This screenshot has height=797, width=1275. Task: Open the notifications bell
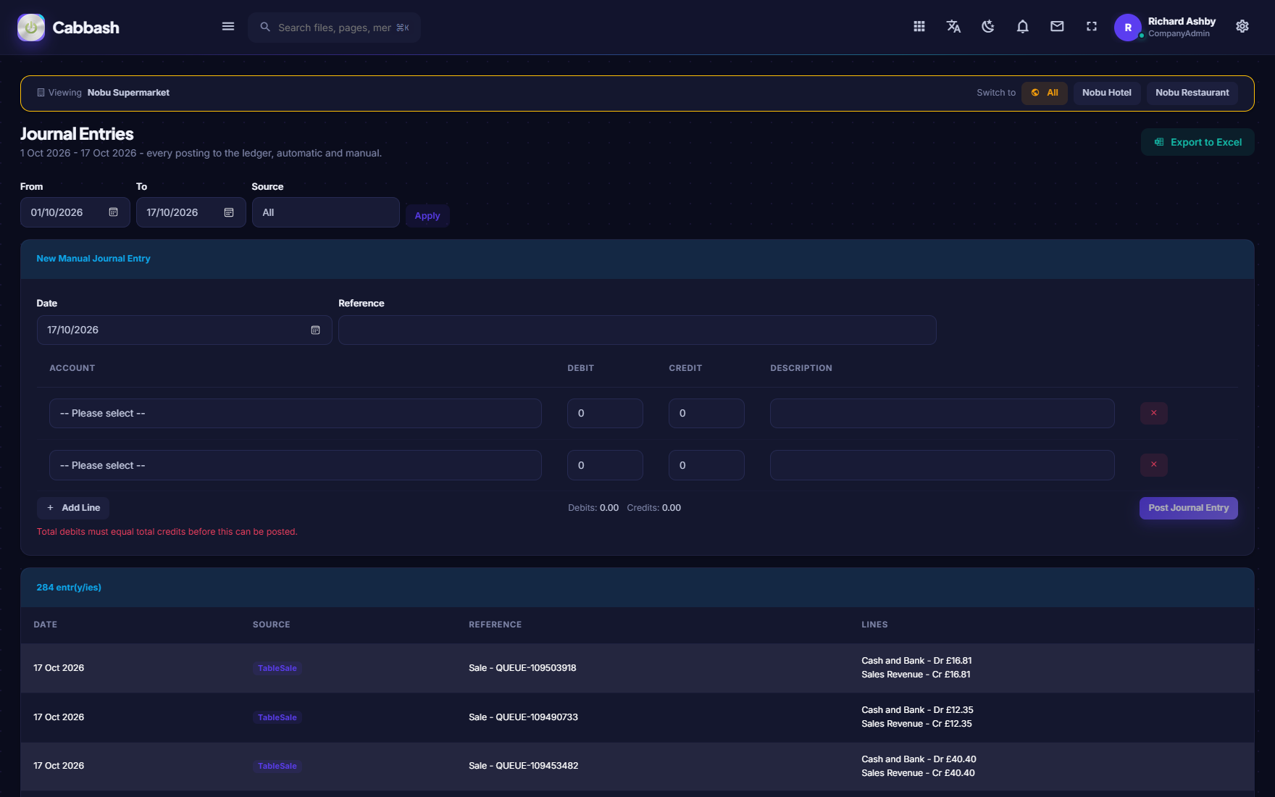tap(1022, 27)
